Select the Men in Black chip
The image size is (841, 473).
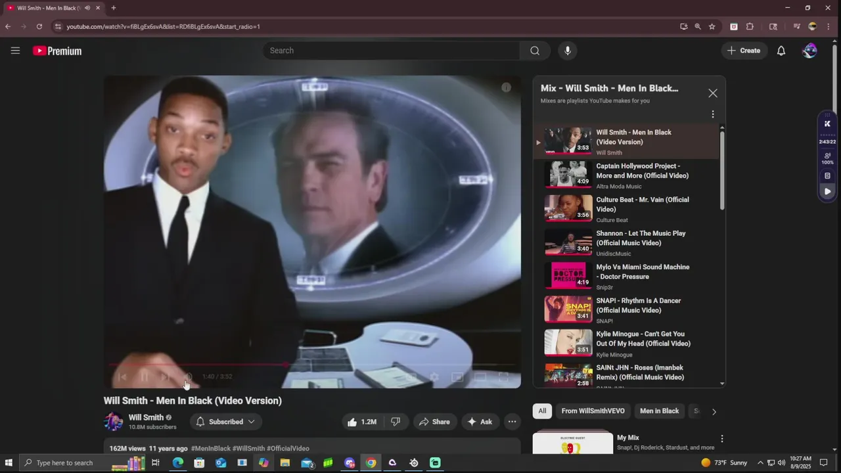[x=660, y=411]
